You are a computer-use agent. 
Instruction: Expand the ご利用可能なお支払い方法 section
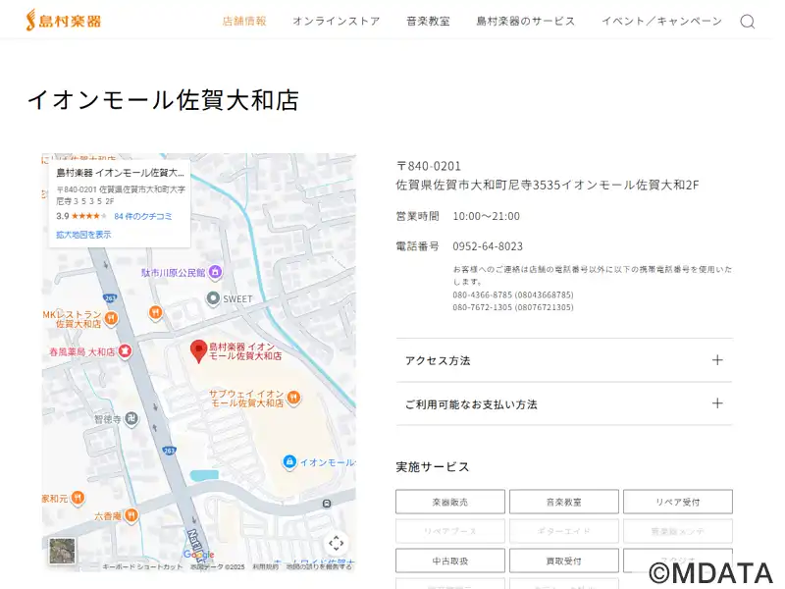pos(563,403)
